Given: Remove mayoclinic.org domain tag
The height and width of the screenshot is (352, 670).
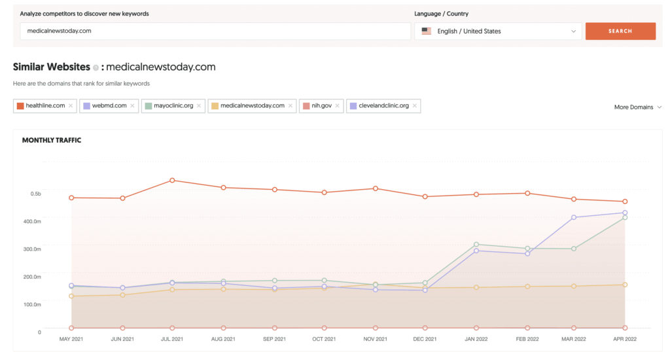Looking at the screenshot, I should point(199,106).
